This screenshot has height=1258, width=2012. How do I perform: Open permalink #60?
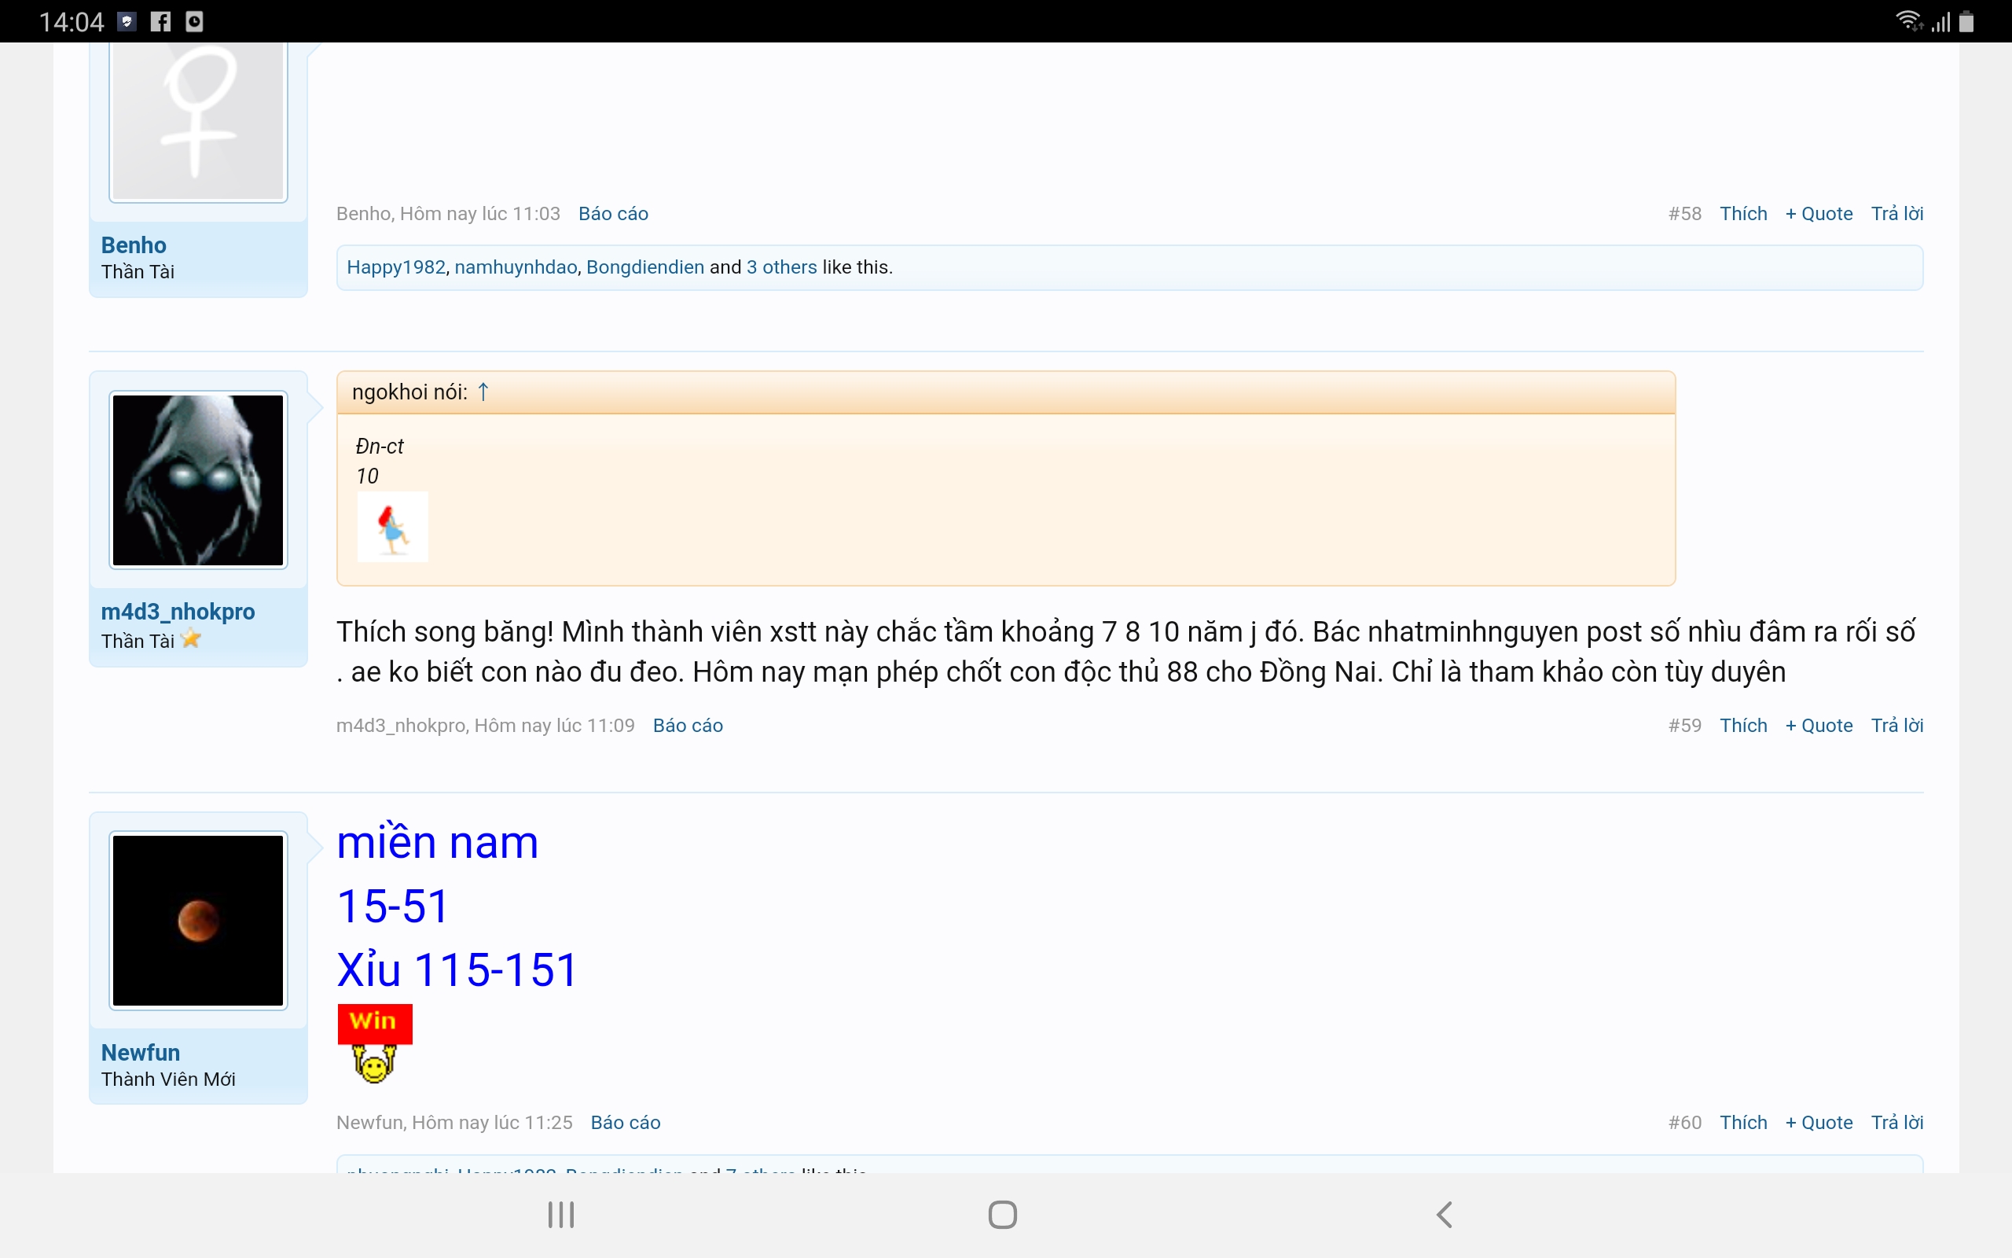click(x=1685, y=1123)
